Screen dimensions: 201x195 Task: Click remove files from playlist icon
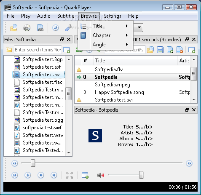coord(180,50)
